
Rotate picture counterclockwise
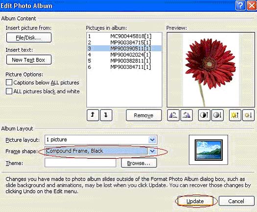coord(173,115)
